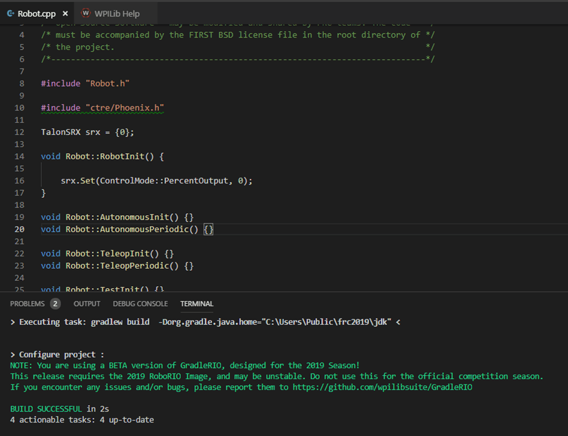Click the void Robot::TeleopPeriodic() line
The width and height of the screenshot is (568, 436).
click(118, 266)
